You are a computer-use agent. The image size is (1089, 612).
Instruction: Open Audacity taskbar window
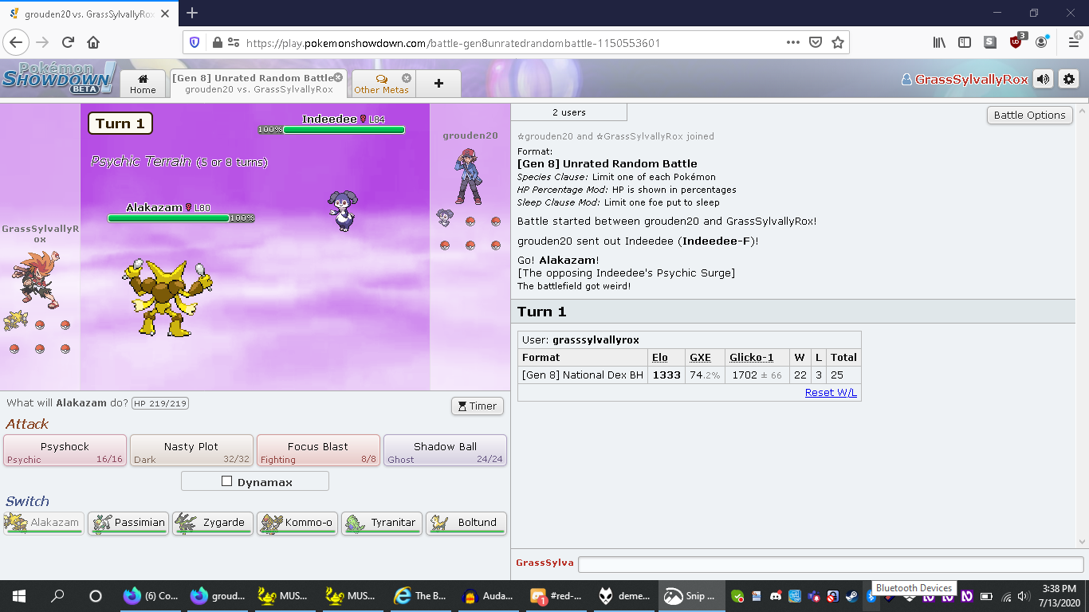click(489, 596)
